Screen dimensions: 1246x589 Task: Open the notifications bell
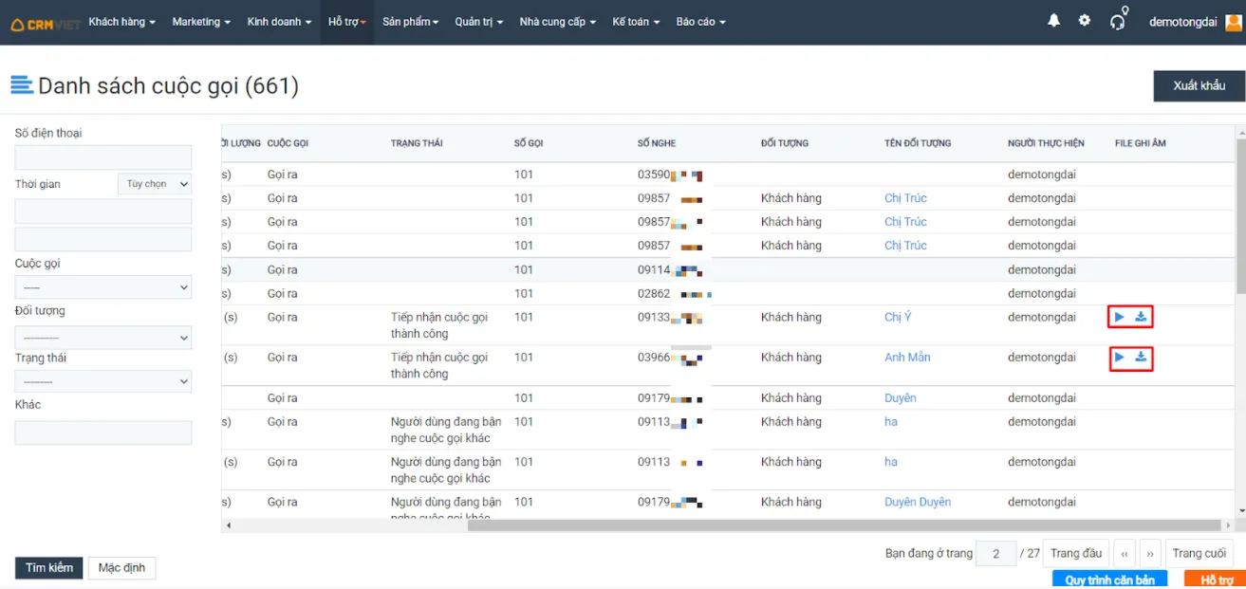1053,21
